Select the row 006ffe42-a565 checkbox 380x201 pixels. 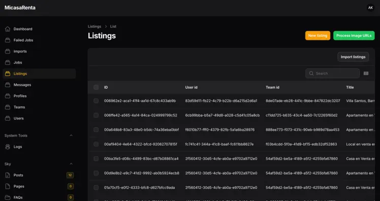(x=96, y=115)
